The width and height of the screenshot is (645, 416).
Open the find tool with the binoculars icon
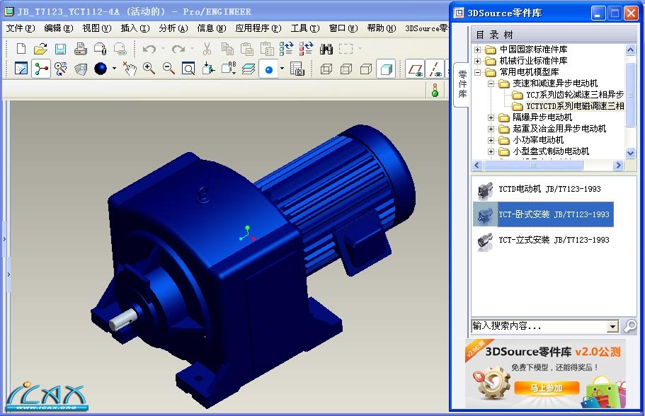point(326,49)
